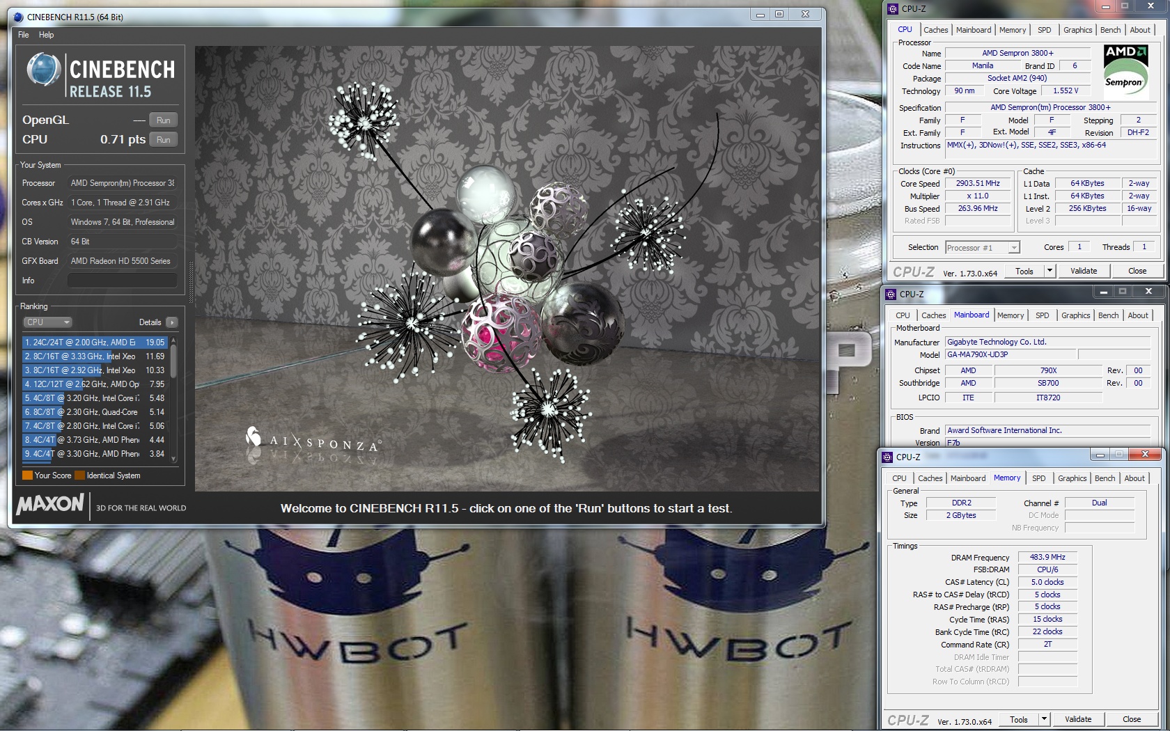The height and width of the screenshot is (731, 1170).
Task: Switch to CPU tab in bottom CPU-Z window
Action: (899, 478)
